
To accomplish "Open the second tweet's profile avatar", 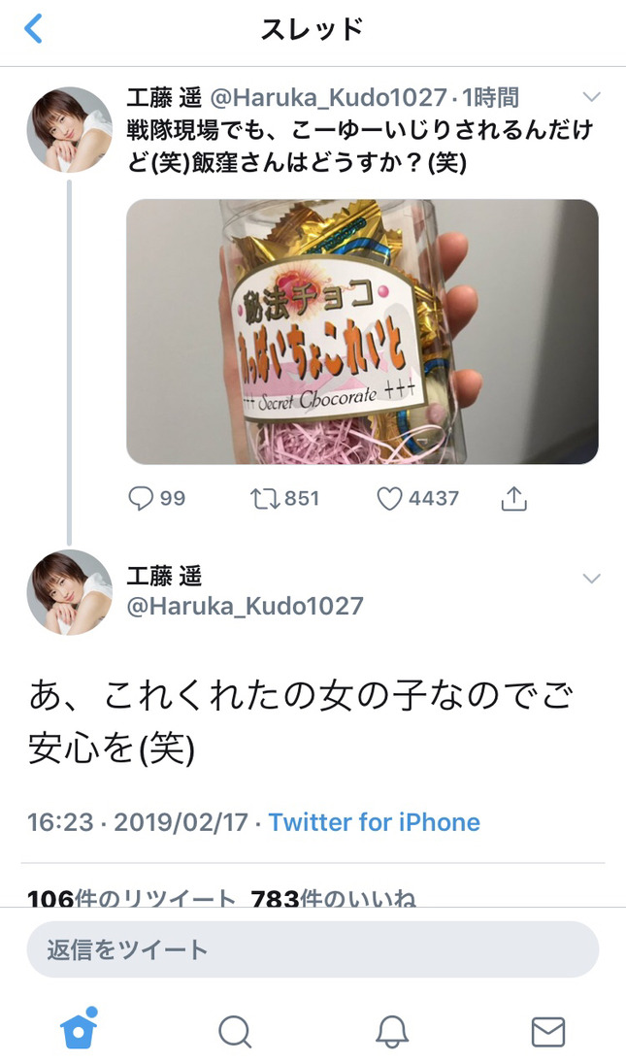I will click(69, 592).
